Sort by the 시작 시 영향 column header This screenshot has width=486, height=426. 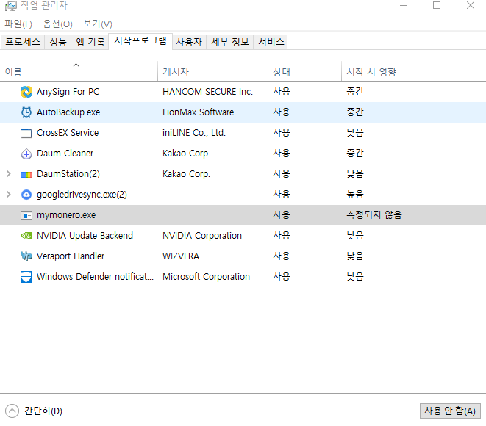(378, 71)
